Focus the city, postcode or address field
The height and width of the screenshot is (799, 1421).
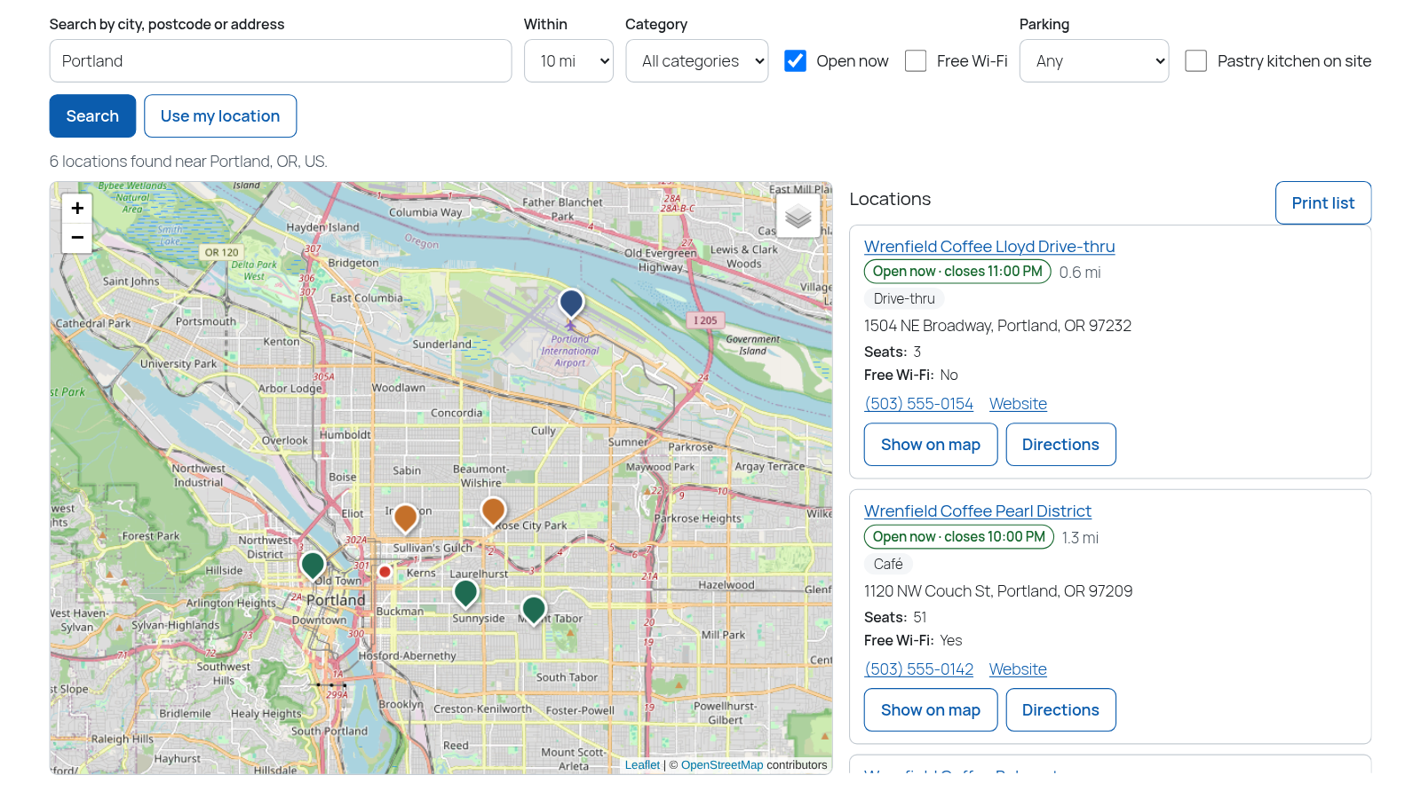(281, 60)
